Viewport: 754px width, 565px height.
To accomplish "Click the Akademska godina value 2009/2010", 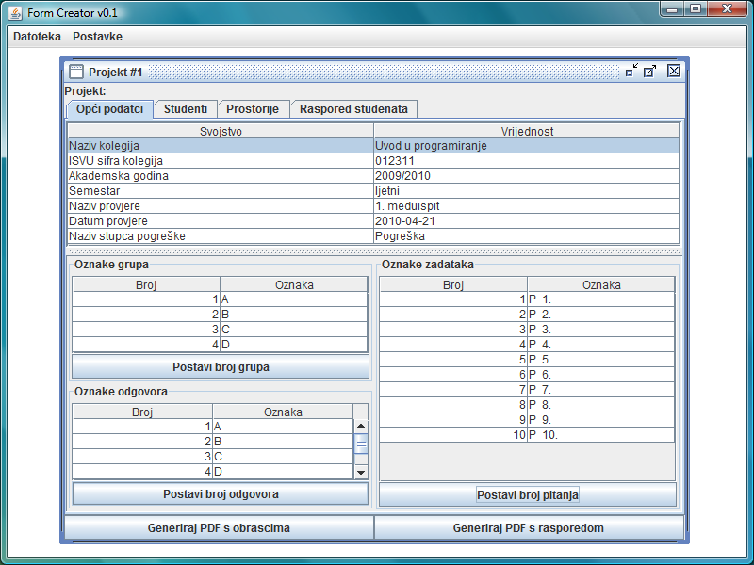I will point(526,176).
